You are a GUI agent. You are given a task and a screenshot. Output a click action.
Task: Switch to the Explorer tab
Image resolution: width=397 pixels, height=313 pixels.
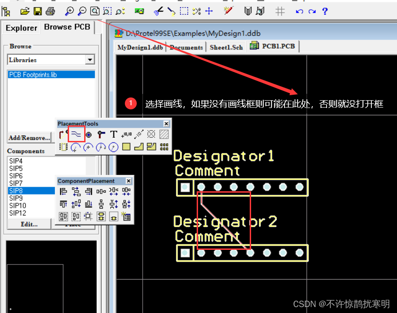point(21,28)
